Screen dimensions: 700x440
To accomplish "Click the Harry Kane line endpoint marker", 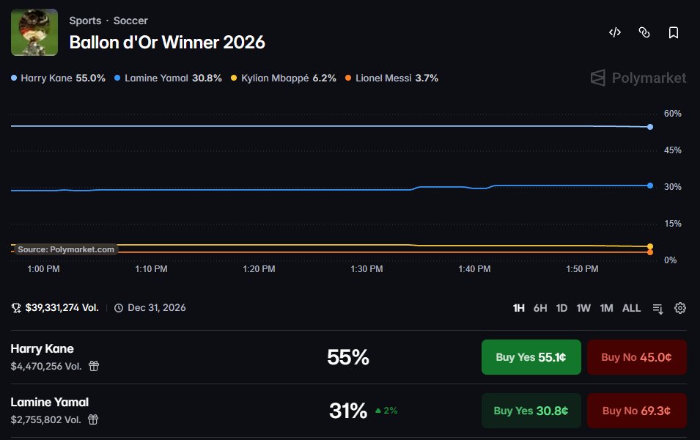I will [650, 127].
